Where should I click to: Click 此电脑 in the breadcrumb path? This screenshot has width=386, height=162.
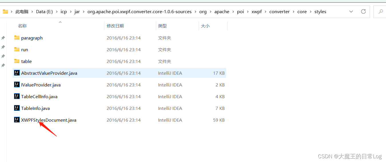(22, 12)
